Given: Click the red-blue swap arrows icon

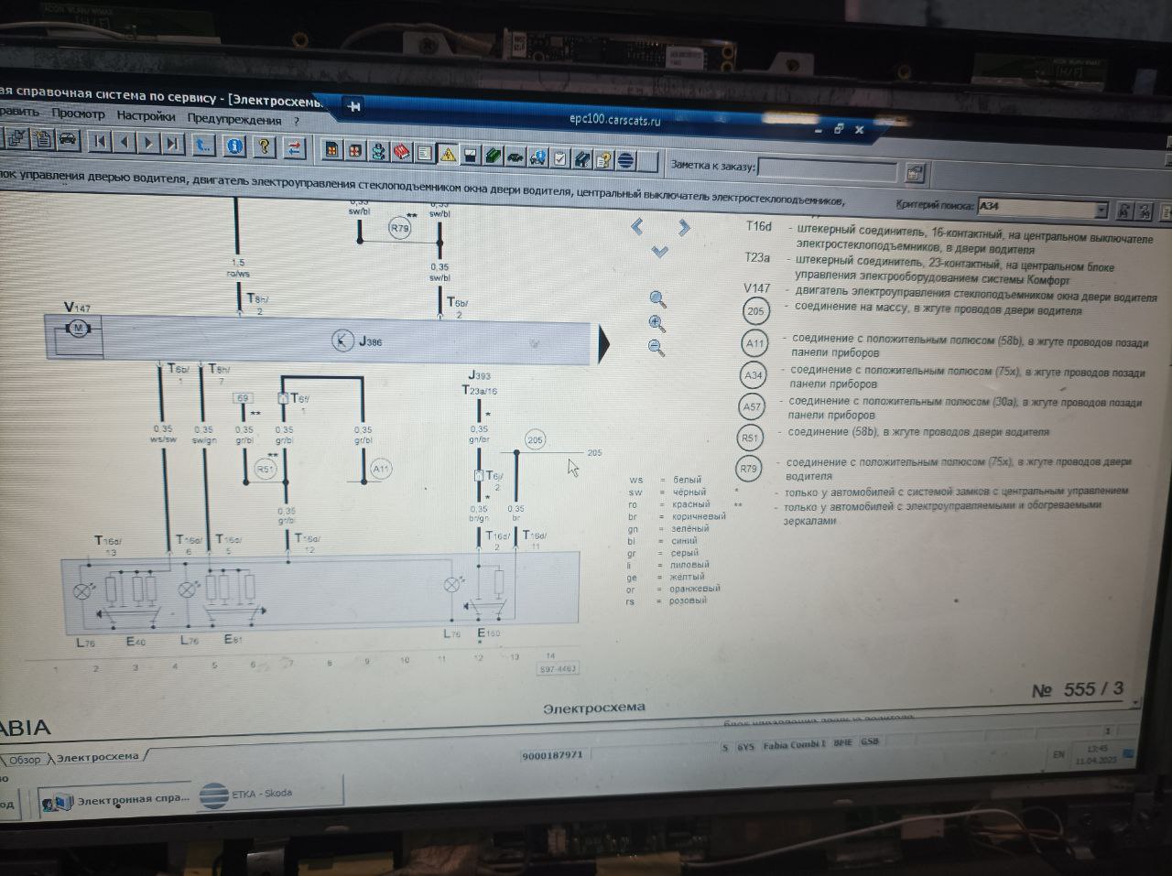Looking at the screenshot, I should point(294,146).
